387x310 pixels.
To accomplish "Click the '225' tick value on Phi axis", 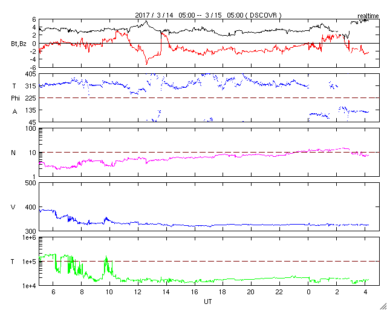I will [31, 98].
